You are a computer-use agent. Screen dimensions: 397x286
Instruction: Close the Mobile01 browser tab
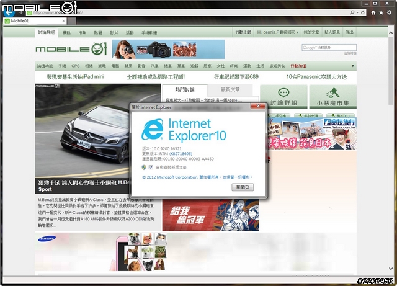click(x=63, y=21)
